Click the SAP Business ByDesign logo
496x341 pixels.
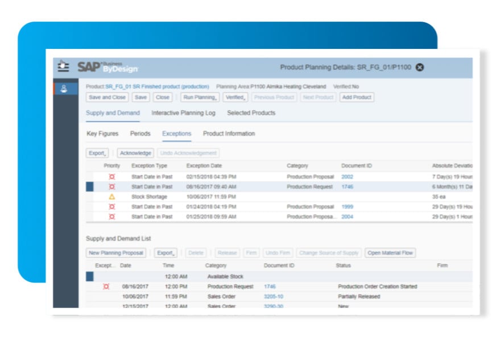108,67
